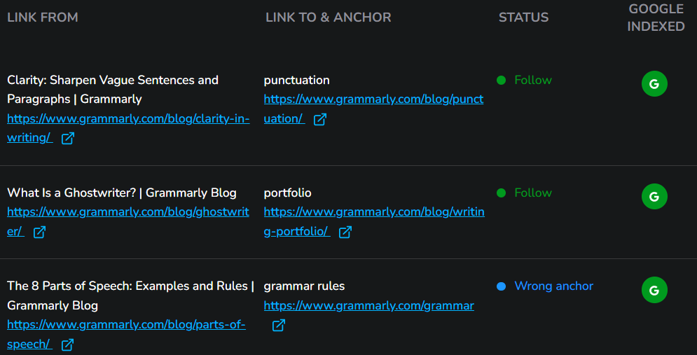Click Google indexed icon in grammar rules row
The height and width of the screenshot is (355, 697).
654,290
